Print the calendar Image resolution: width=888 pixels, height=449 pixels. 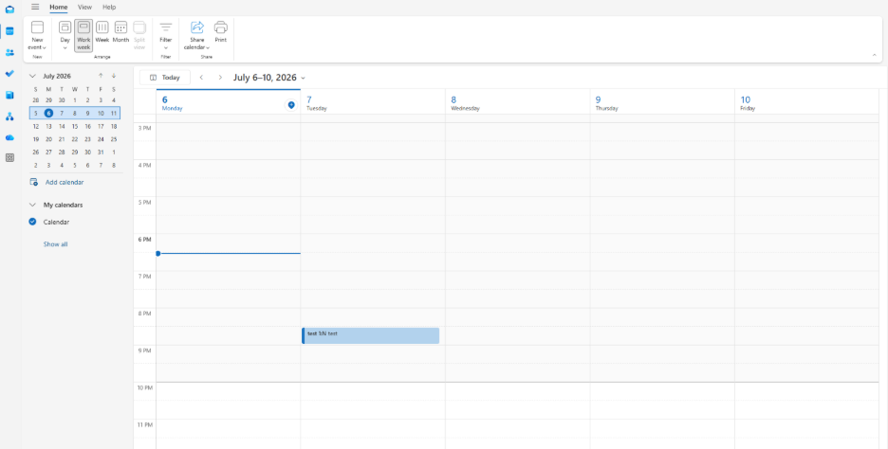(x=221, y=31)
